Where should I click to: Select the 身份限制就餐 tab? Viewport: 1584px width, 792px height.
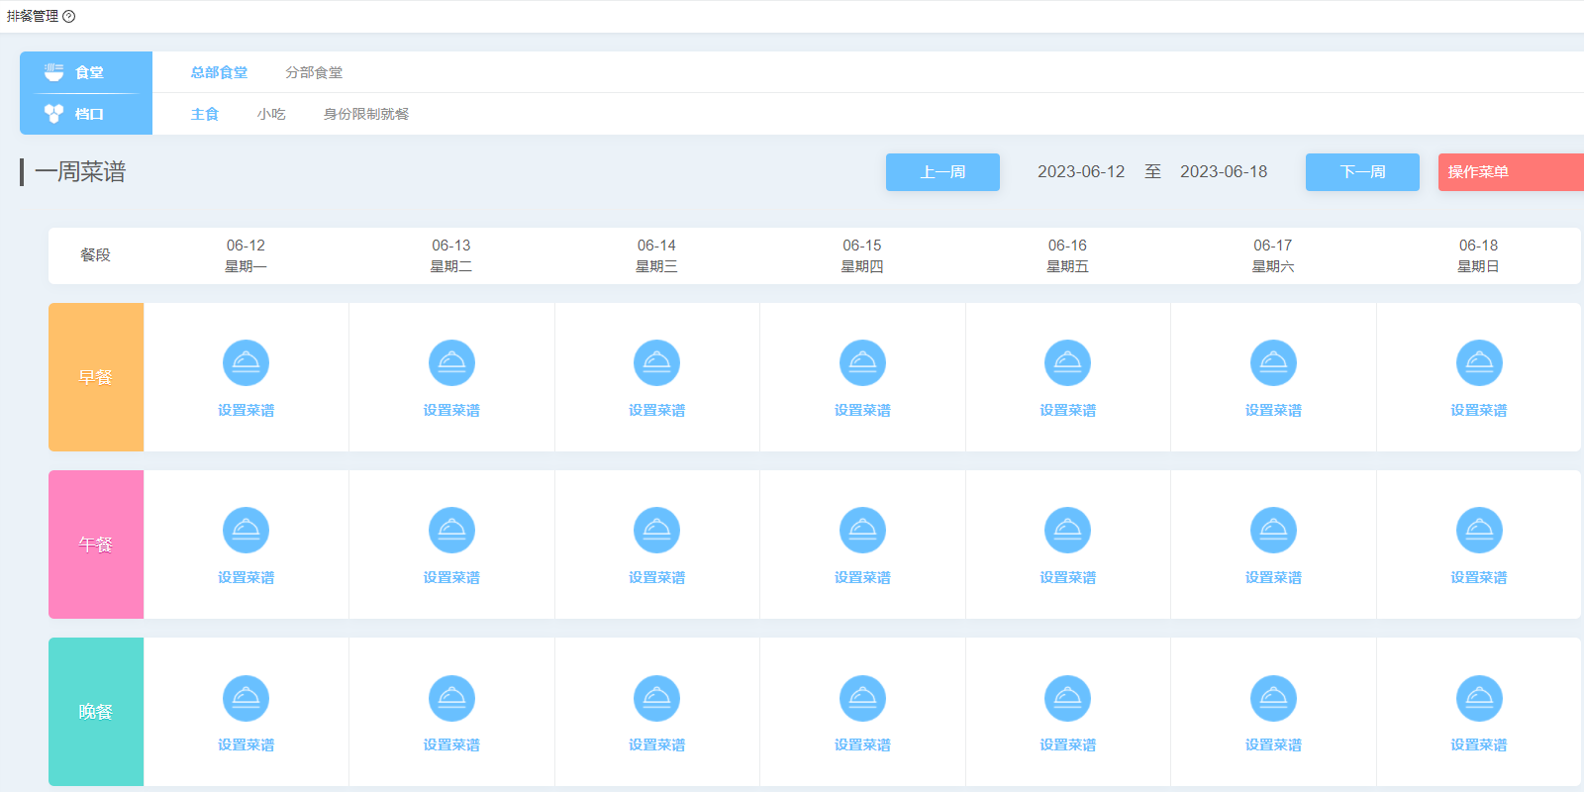365,114
